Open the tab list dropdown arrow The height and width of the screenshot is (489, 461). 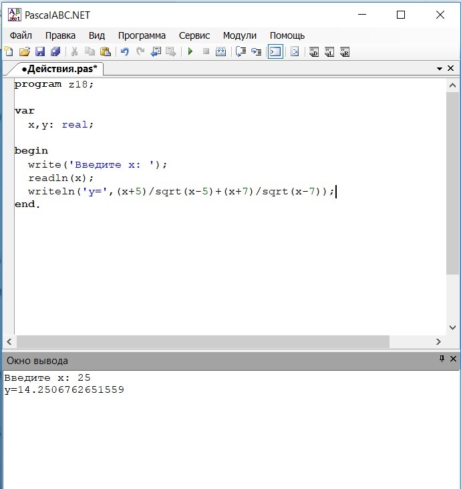click(x=440, y=69)
